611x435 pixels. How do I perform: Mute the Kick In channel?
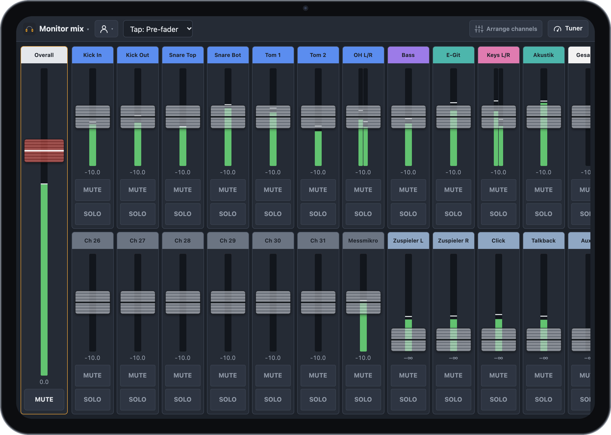(93, 190)
